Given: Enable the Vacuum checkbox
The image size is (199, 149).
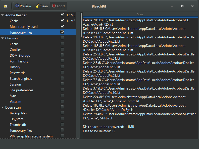Looking at the screenshot, I should [62, 101].
